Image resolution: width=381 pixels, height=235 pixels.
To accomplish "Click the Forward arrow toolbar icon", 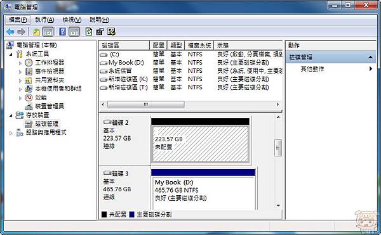I will (x=22, y=32).
